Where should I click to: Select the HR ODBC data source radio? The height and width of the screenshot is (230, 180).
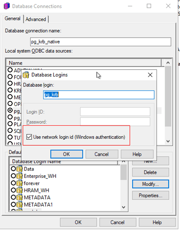pyautogui.click(x=10, y=83)
